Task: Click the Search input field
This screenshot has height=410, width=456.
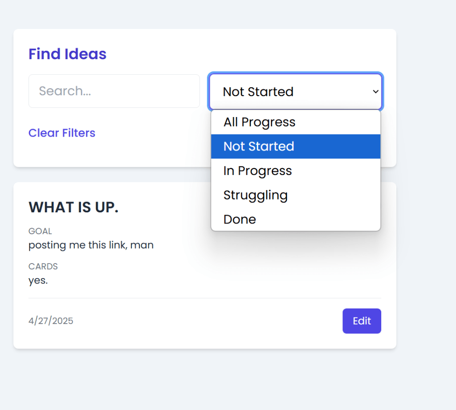Action: 114,91
